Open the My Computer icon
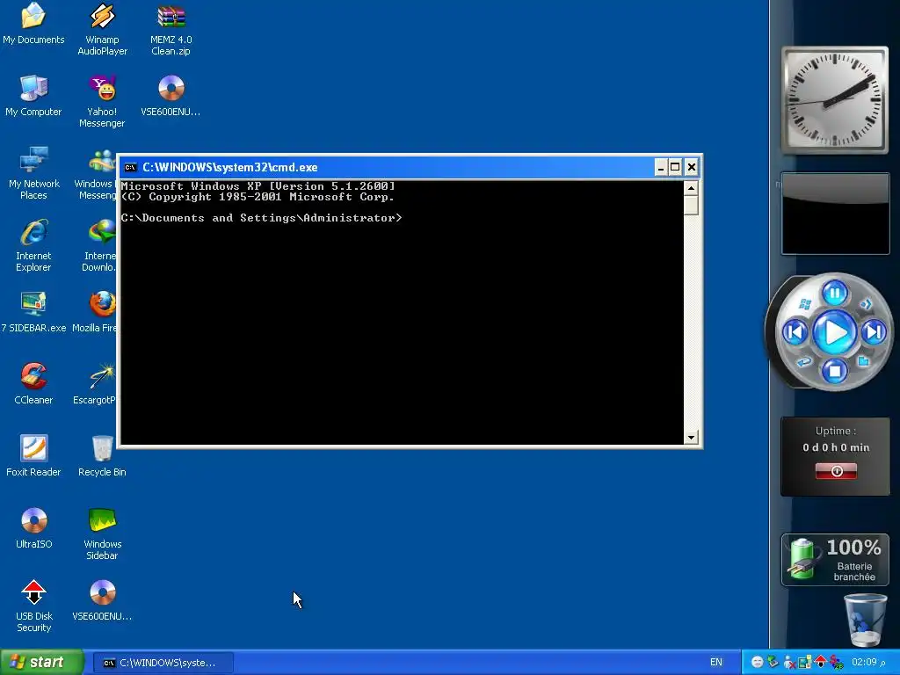The height and width of the screenshot is (675, 900). point(33,96)
